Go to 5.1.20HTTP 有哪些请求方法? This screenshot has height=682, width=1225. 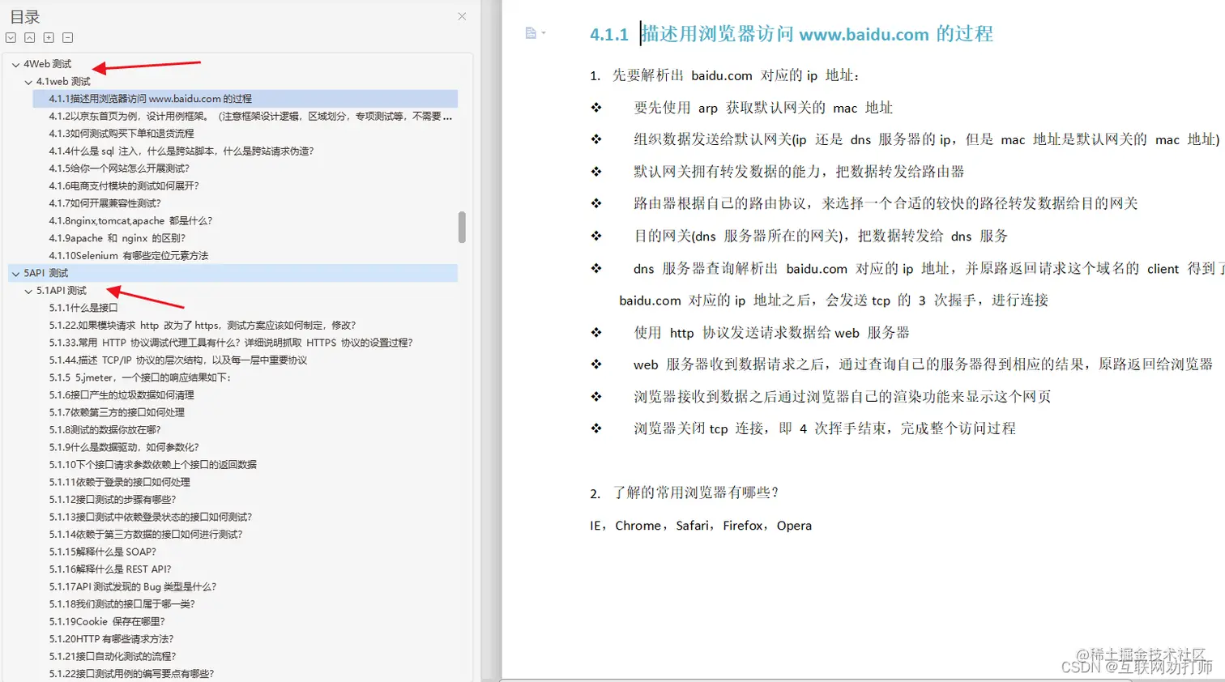click(111, 639)
